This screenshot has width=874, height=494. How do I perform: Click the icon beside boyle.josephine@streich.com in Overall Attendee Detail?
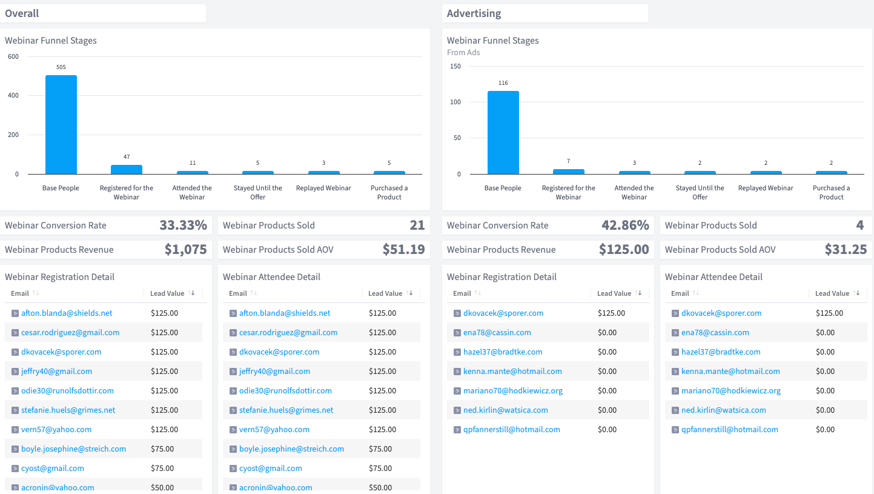click(233, 449)
